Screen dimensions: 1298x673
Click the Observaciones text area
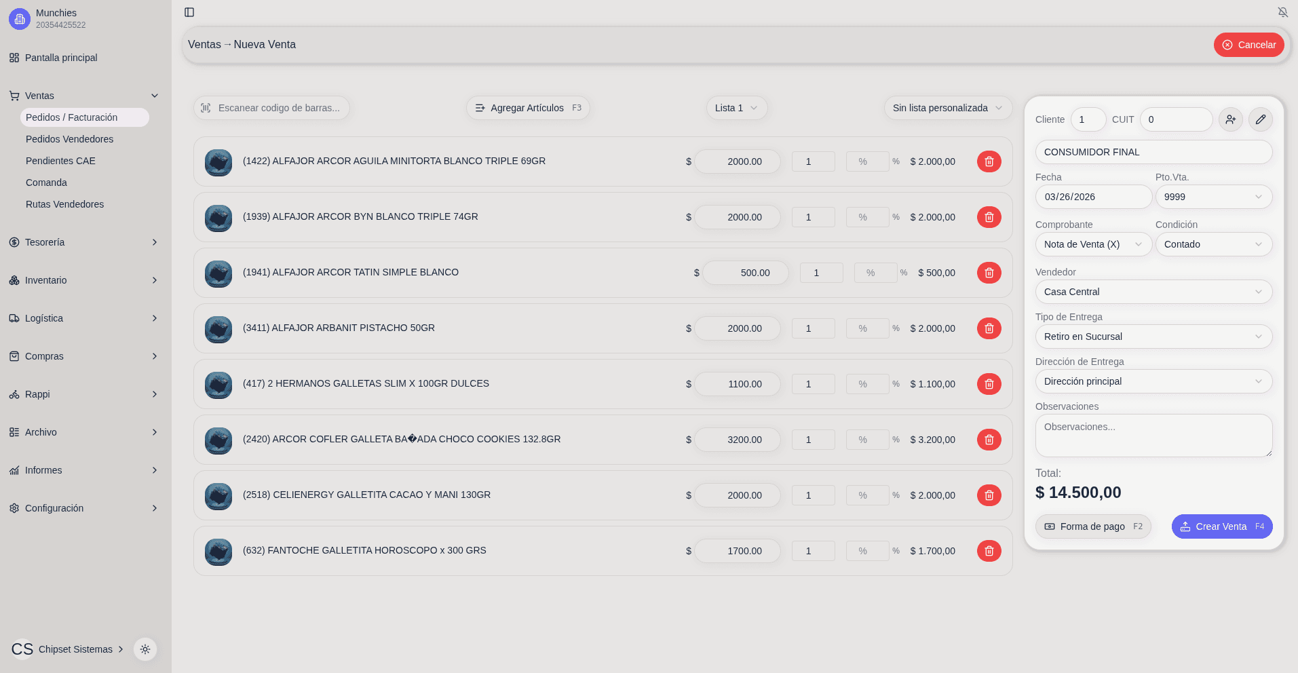(1153, 436)
